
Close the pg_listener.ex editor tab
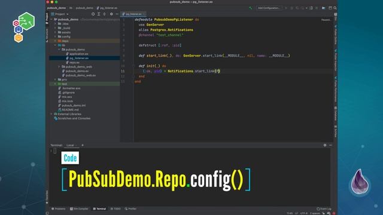[144, 14]
